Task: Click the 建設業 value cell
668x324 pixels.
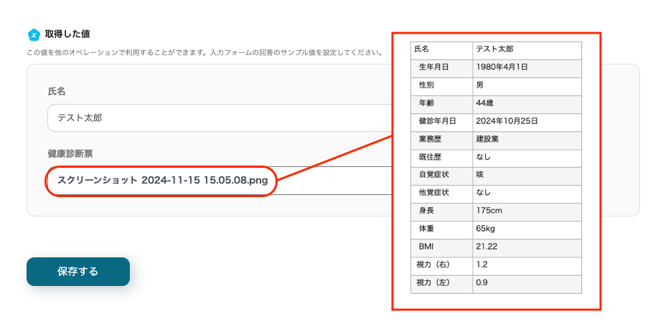Action: (527, 140)
